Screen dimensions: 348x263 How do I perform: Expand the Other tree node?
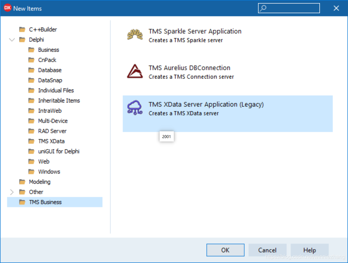tap(12, 192)
